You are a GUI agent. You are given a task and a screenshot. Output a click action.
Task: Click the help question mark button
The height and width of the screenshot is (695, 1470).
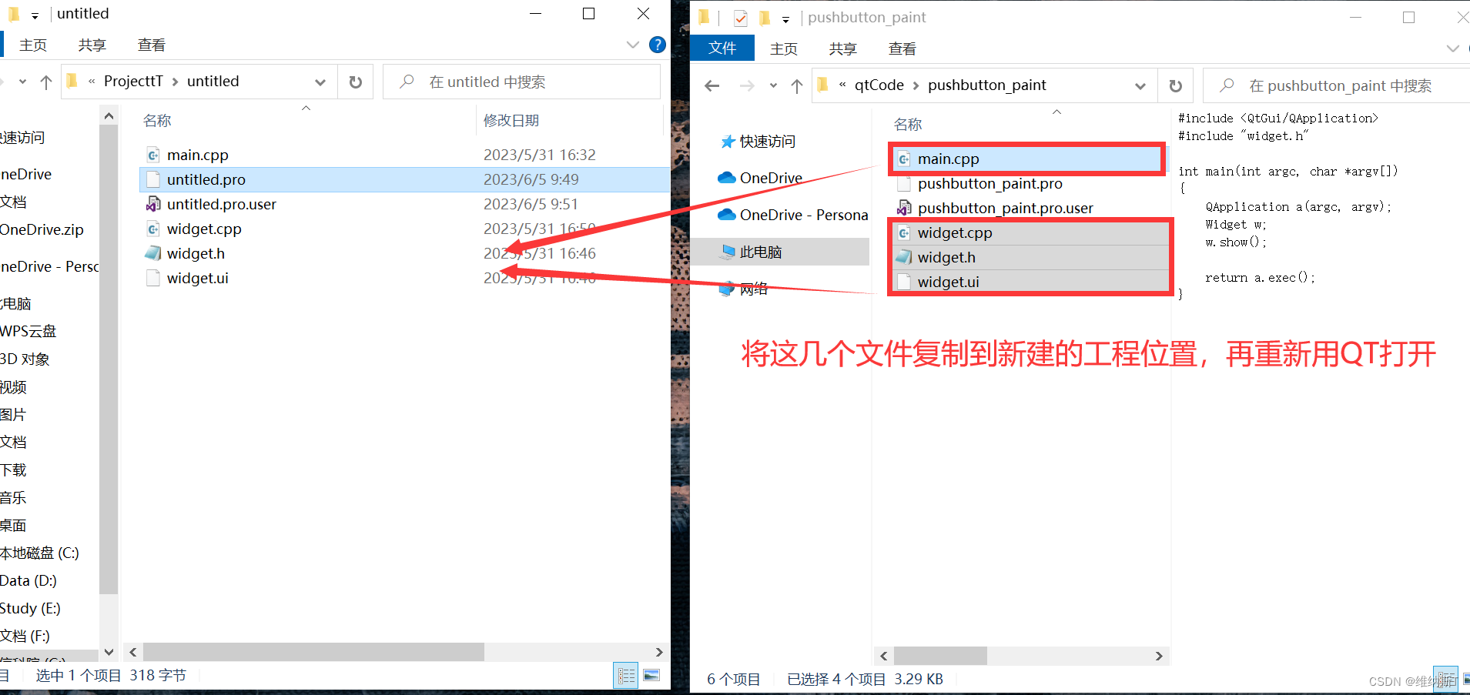click(x=656, y=44)
